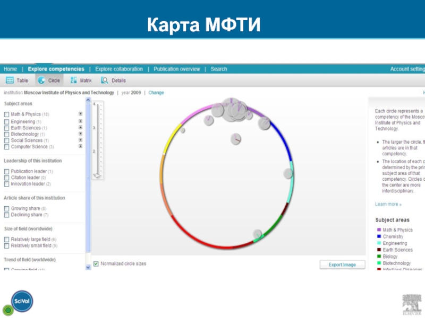Viewport: 425px width, 318px height.
Task: Open the Search menu item
Action: [x=219, y=69]
